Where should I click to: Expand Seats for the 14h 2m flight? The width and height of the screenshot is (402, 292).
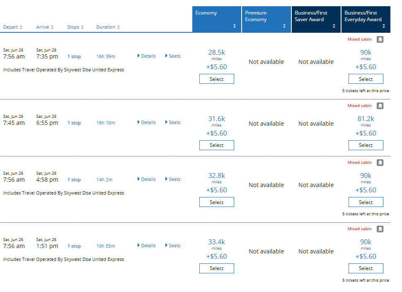click(173, 179)
